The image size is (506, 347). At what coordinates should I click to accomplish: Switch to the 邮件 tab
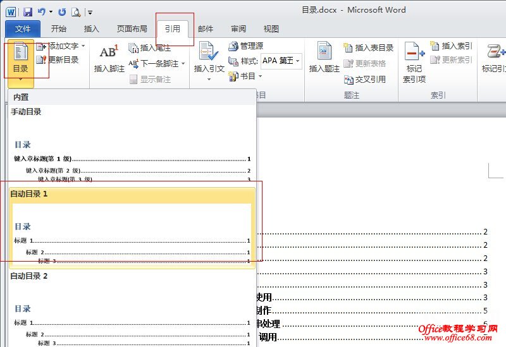coord(206,28)
